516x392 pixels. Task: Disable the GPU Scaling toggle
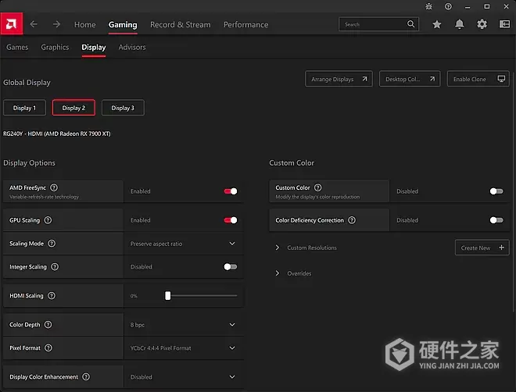pyautogui.click(x=231, y=220)
